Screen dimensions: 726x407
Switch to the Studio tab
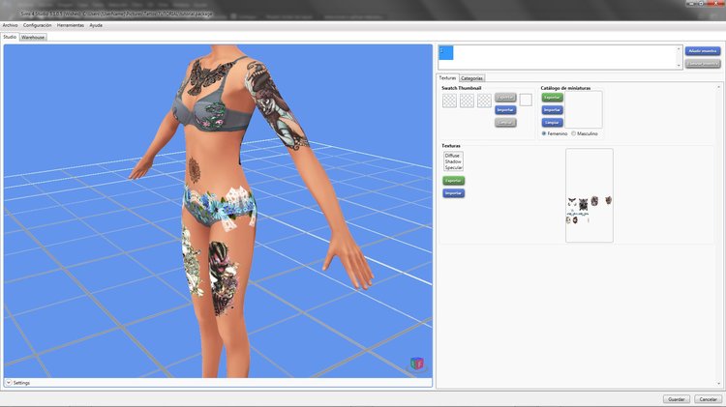pyautogui.click(x=10, y=37)
